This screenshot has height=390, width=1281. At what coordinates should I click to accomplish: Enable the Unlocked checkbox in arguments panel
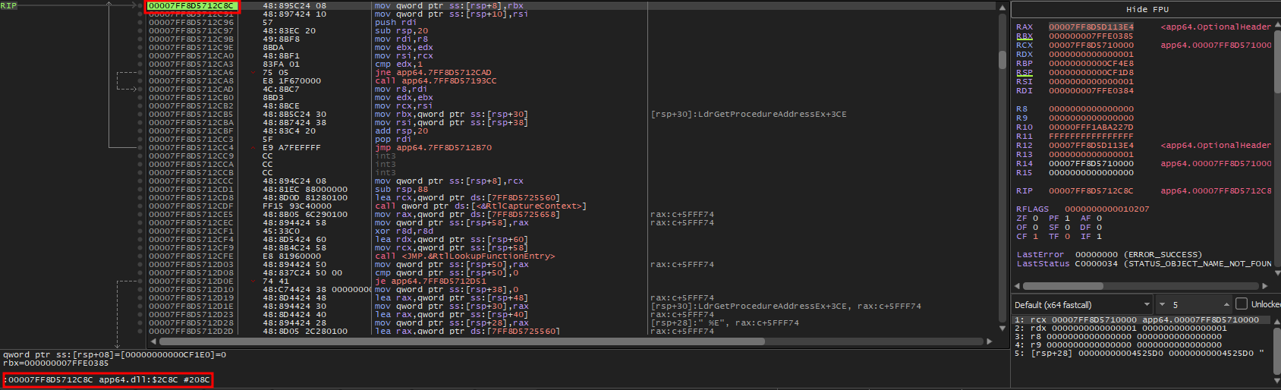1242,304
